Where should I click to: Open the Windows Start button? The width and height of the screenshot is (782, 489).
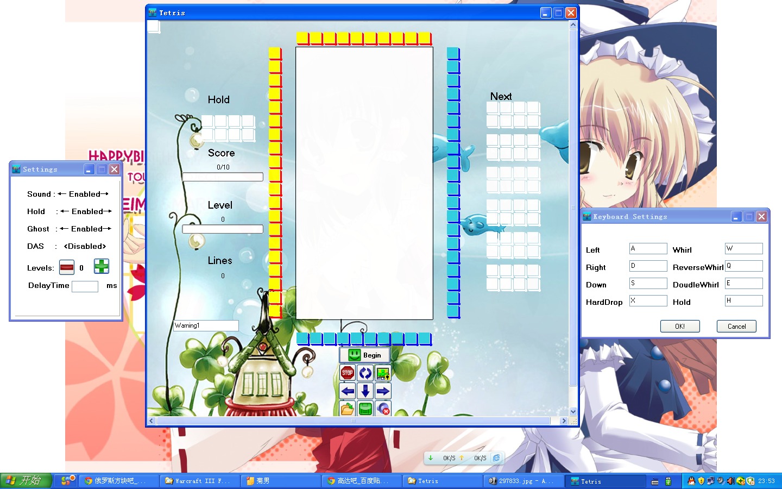[26, 481]
